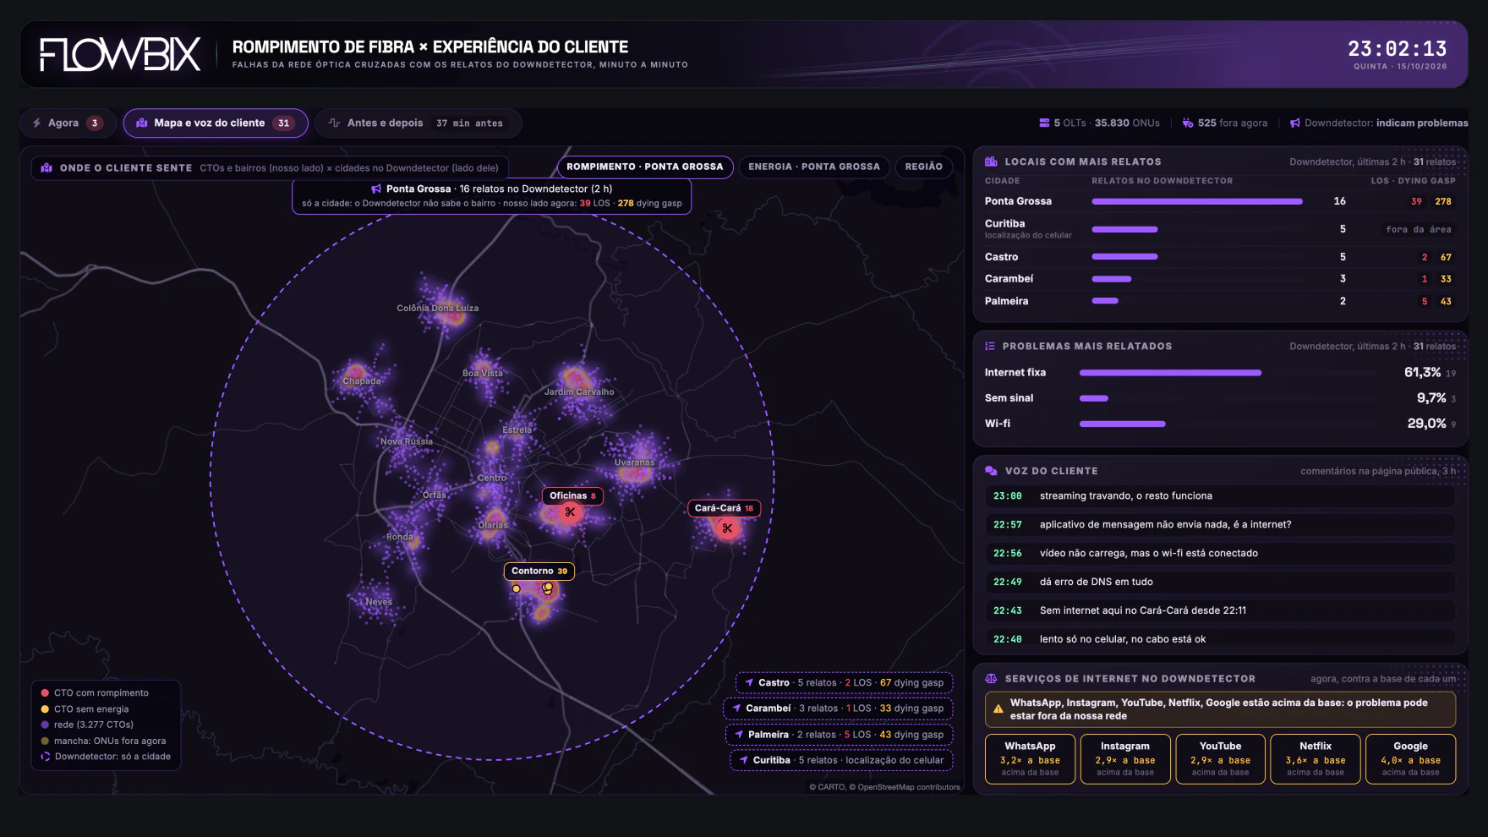Click the OpenStreetMap contributors attribution
This screenshot has width=1488, height=837.
click(909, 787)
